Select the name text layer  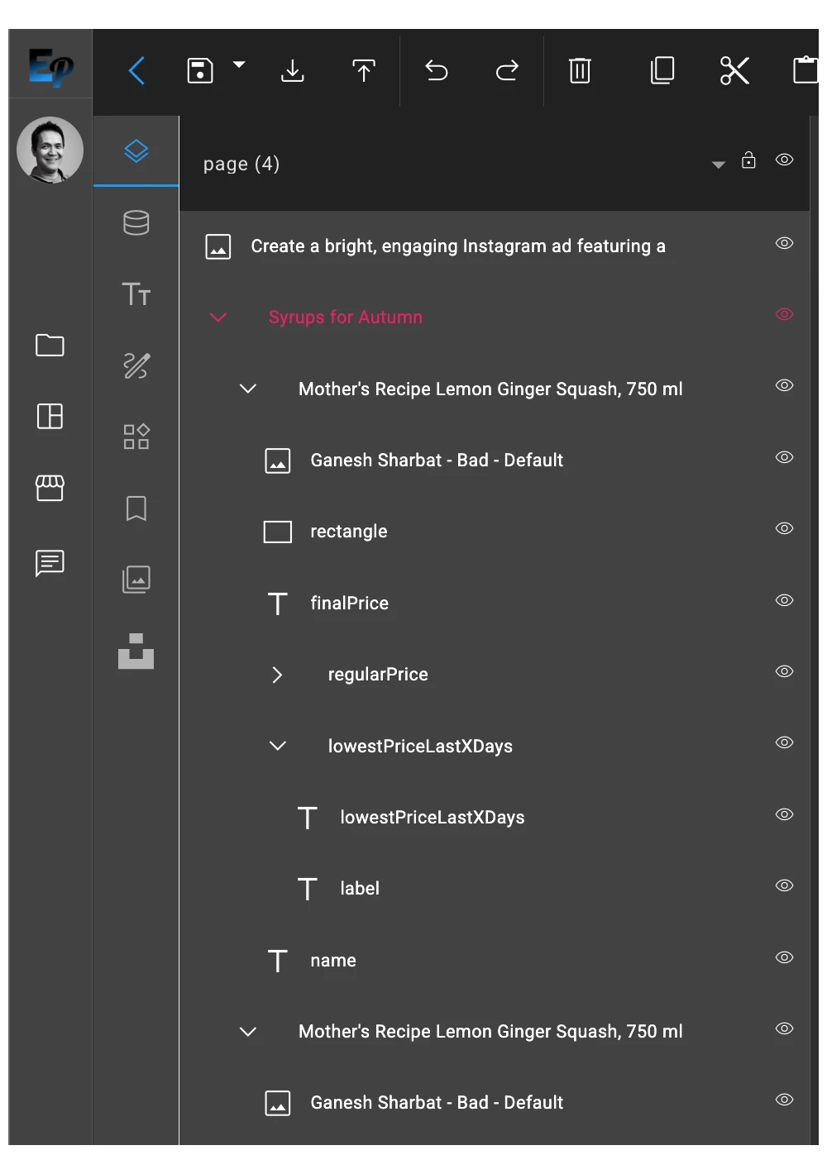[x=333, y=961]
